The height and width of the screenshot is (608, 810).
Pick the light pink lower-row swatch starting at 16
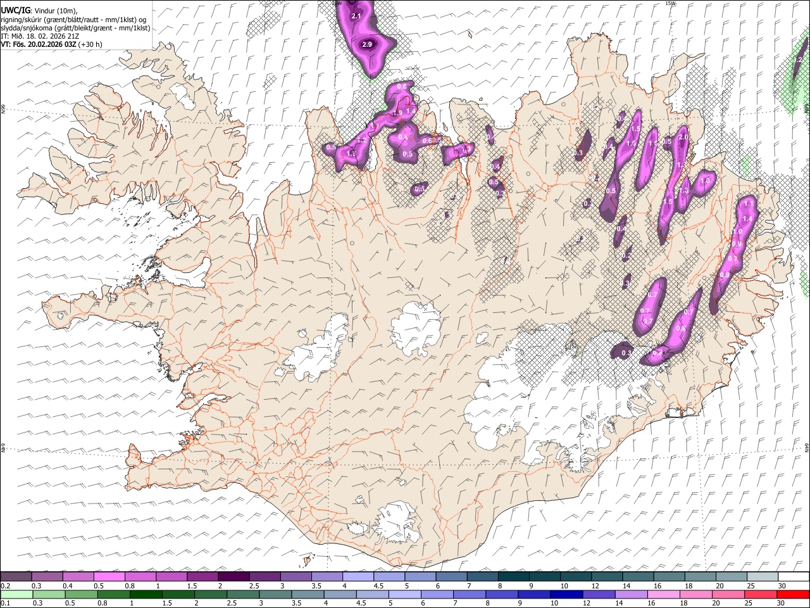pos(663,594)
